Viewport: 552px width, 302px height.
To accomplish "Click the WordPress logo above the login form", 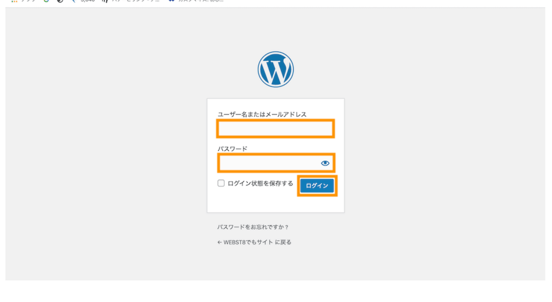I will tap(276, 69).
